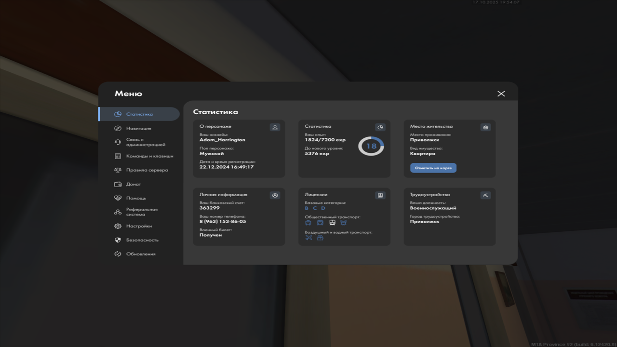Open the Статистика menu section
Screen dimensions: 617x347
(x=139, y=114)
